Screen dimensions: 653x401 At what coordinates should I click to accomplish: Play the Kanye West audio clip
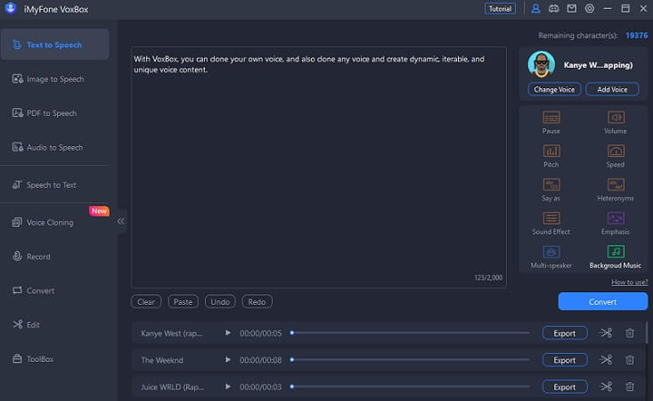[x=228, y=332]
